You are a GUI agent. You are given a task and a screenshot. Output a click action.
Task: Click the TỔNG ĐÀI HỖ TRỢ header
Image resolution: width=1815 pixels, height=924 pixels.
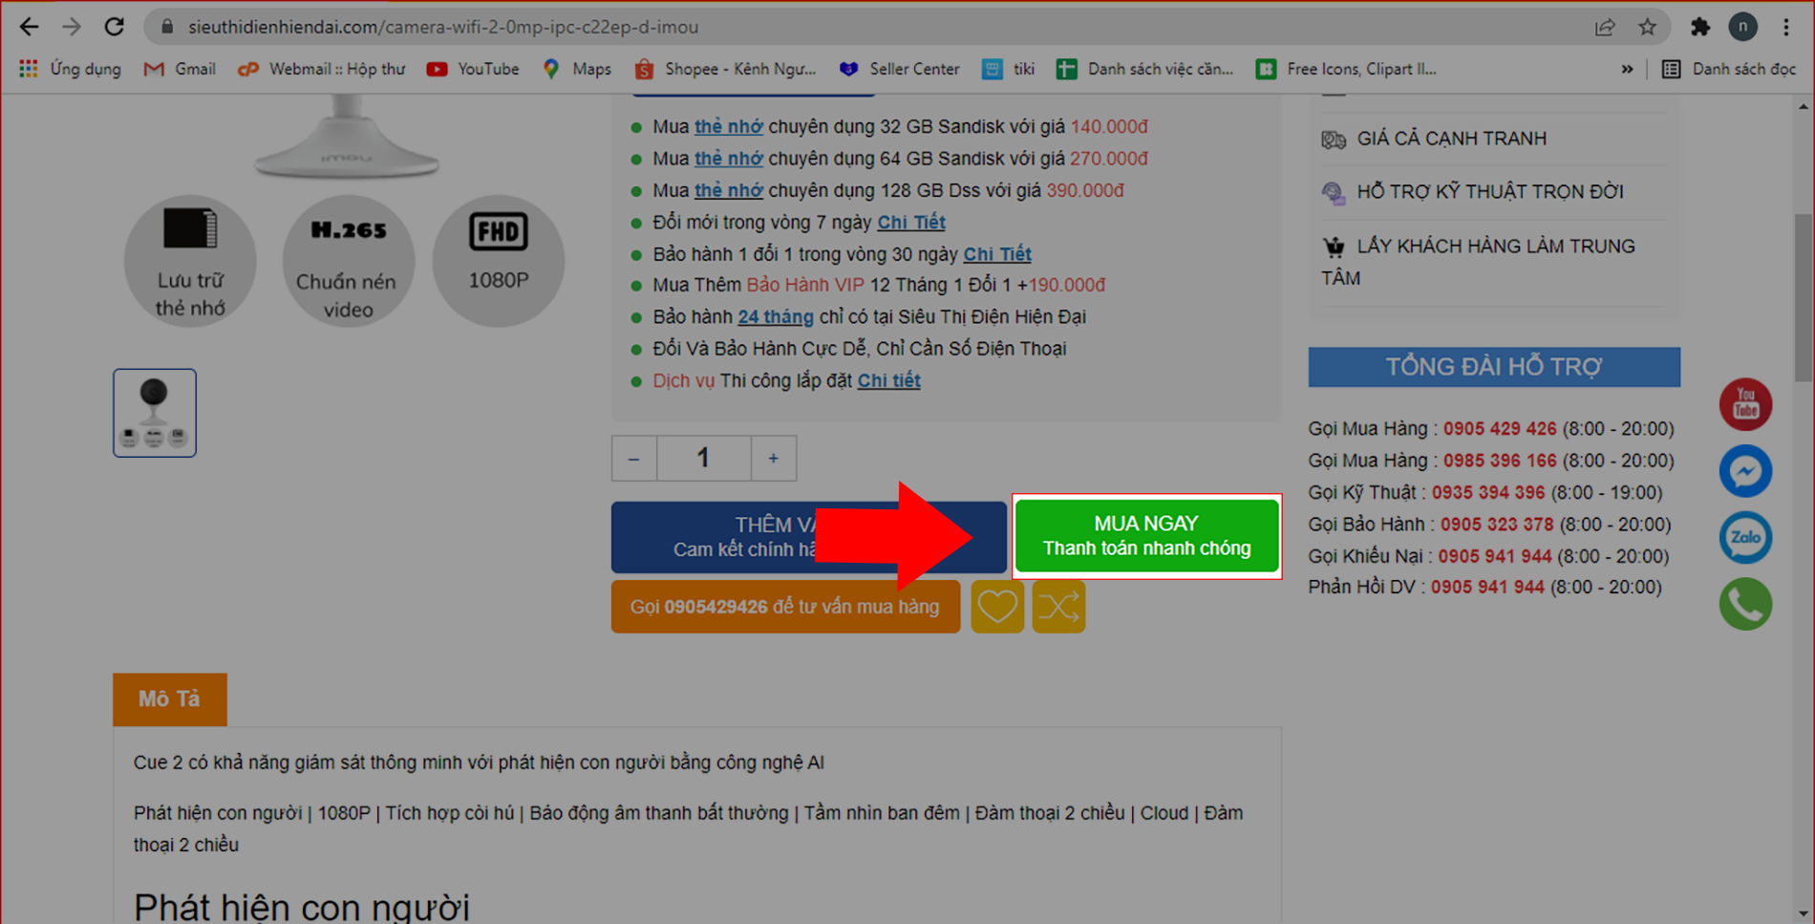point(1494,367)
